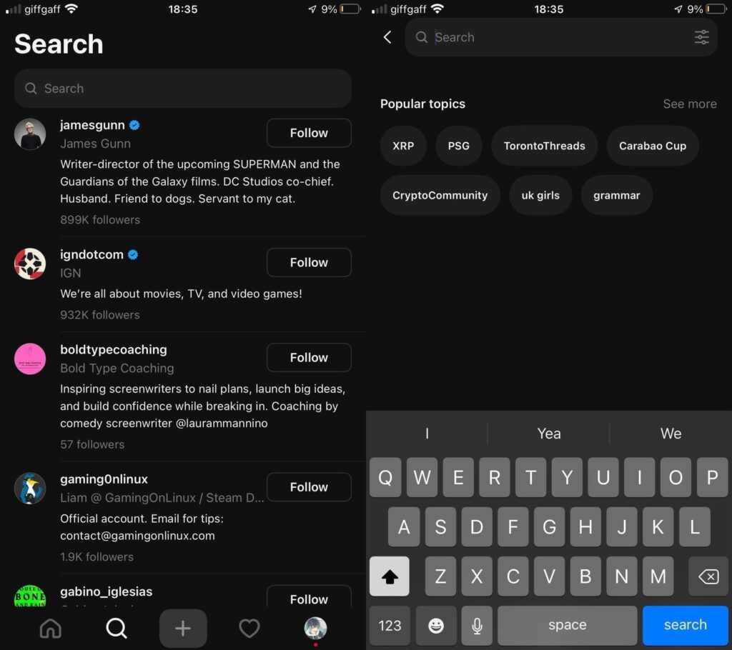
Task: Tap the M key
Action: pyautogui.click(x=658, y=576)
